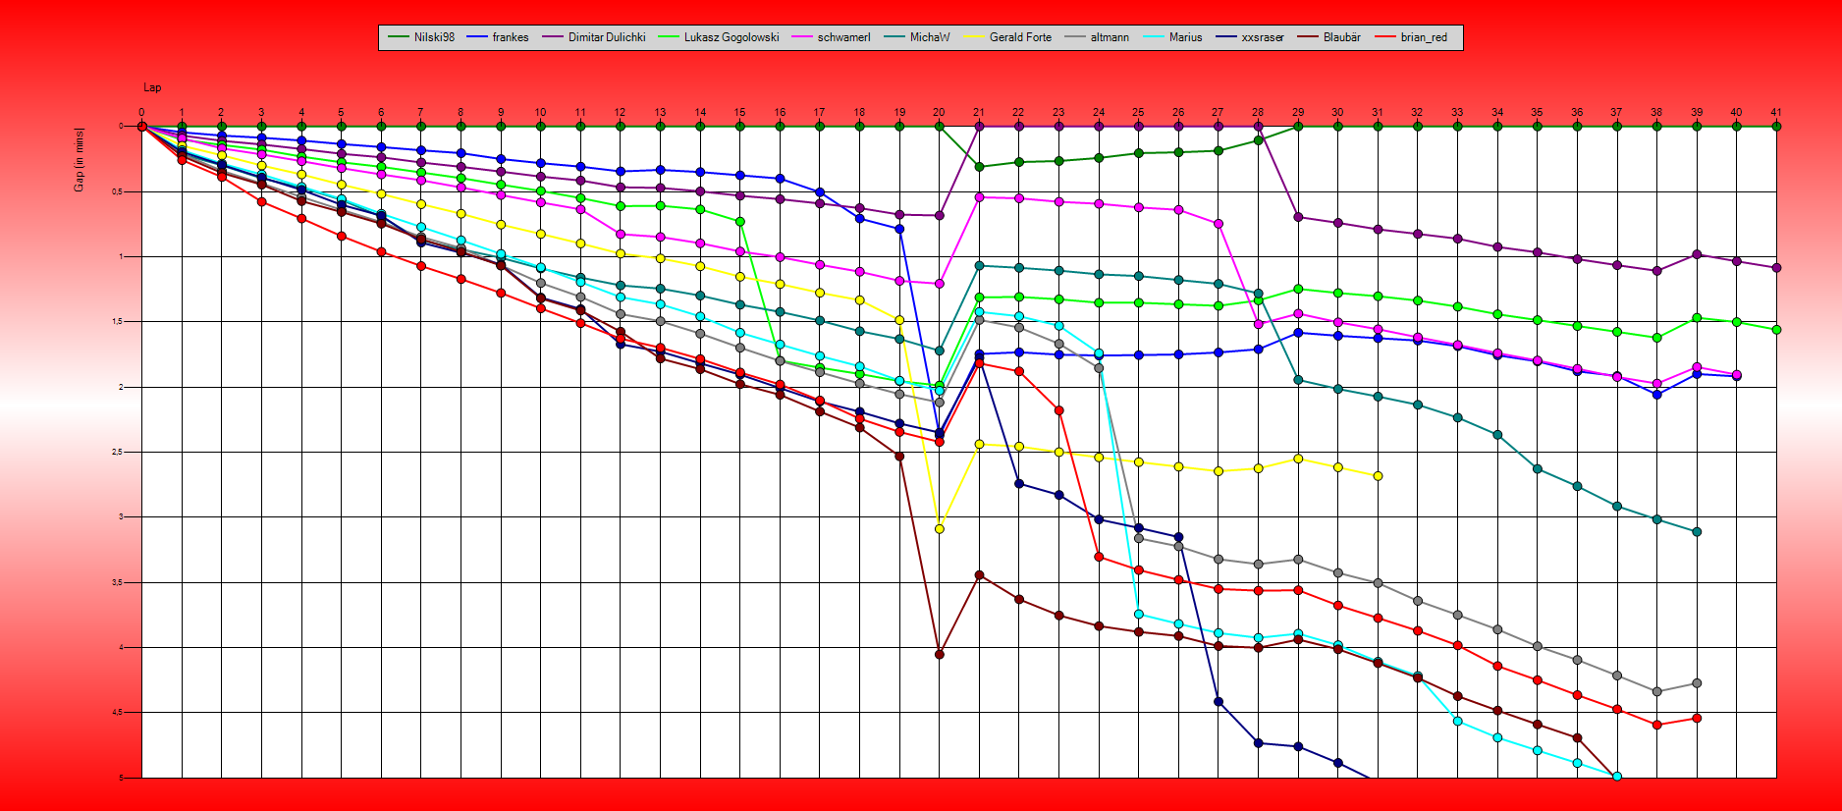Click xxsraser's dark blue point at lap 27
The height and width of the screenshot is (811, 1842).
(x=1219, y=701)
